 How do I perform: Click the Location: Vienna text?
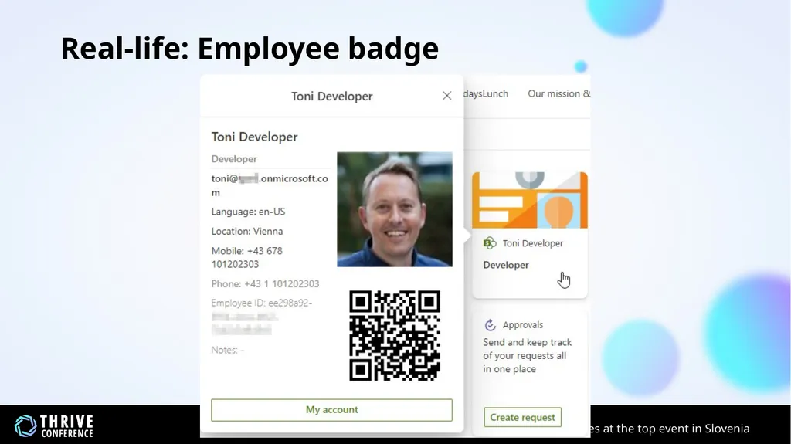(246, 231)
